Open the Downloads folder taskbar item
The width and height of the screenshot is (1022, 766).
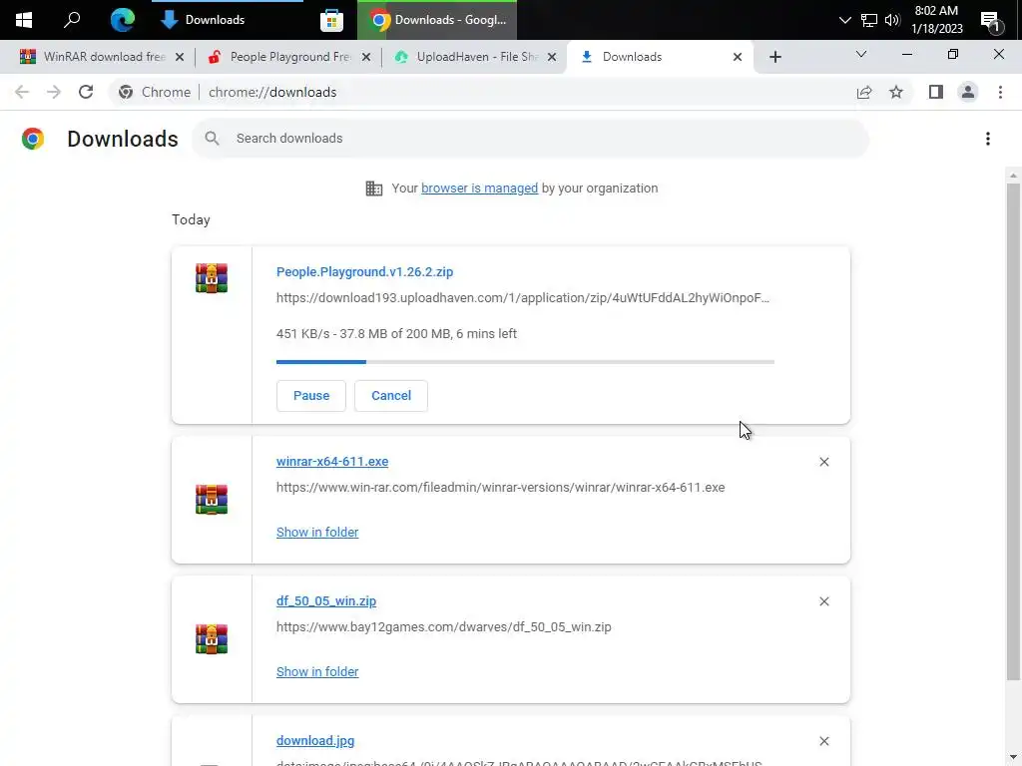tap(227, 20)
